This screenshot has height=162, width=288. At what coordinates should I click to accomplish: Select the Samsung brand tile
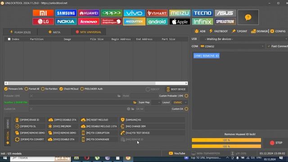66,13
